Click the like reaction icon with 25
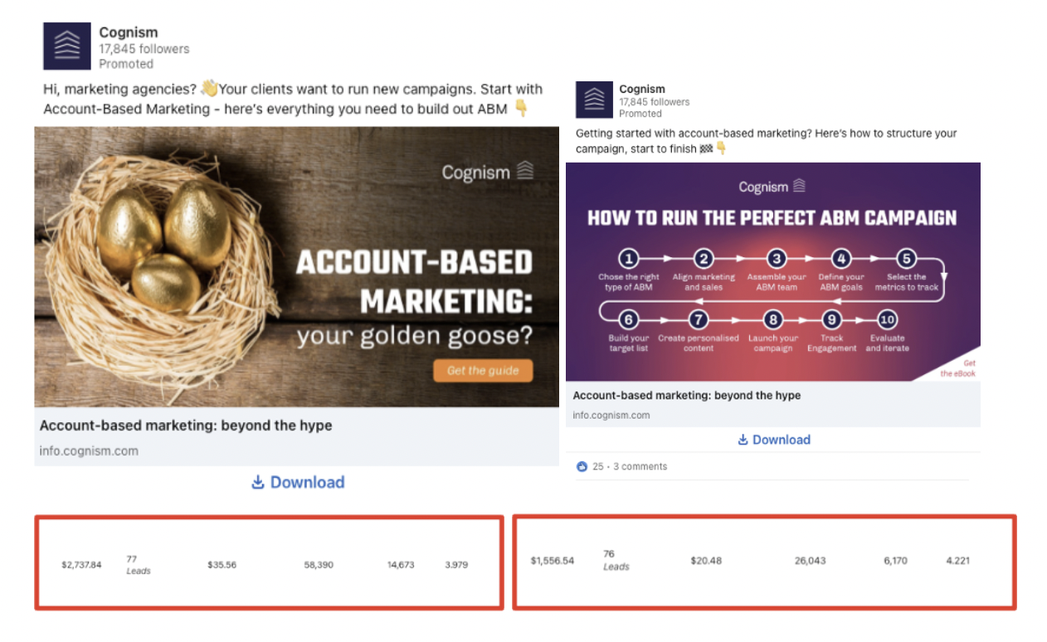The image size is (1047, 642). [582, 467]
